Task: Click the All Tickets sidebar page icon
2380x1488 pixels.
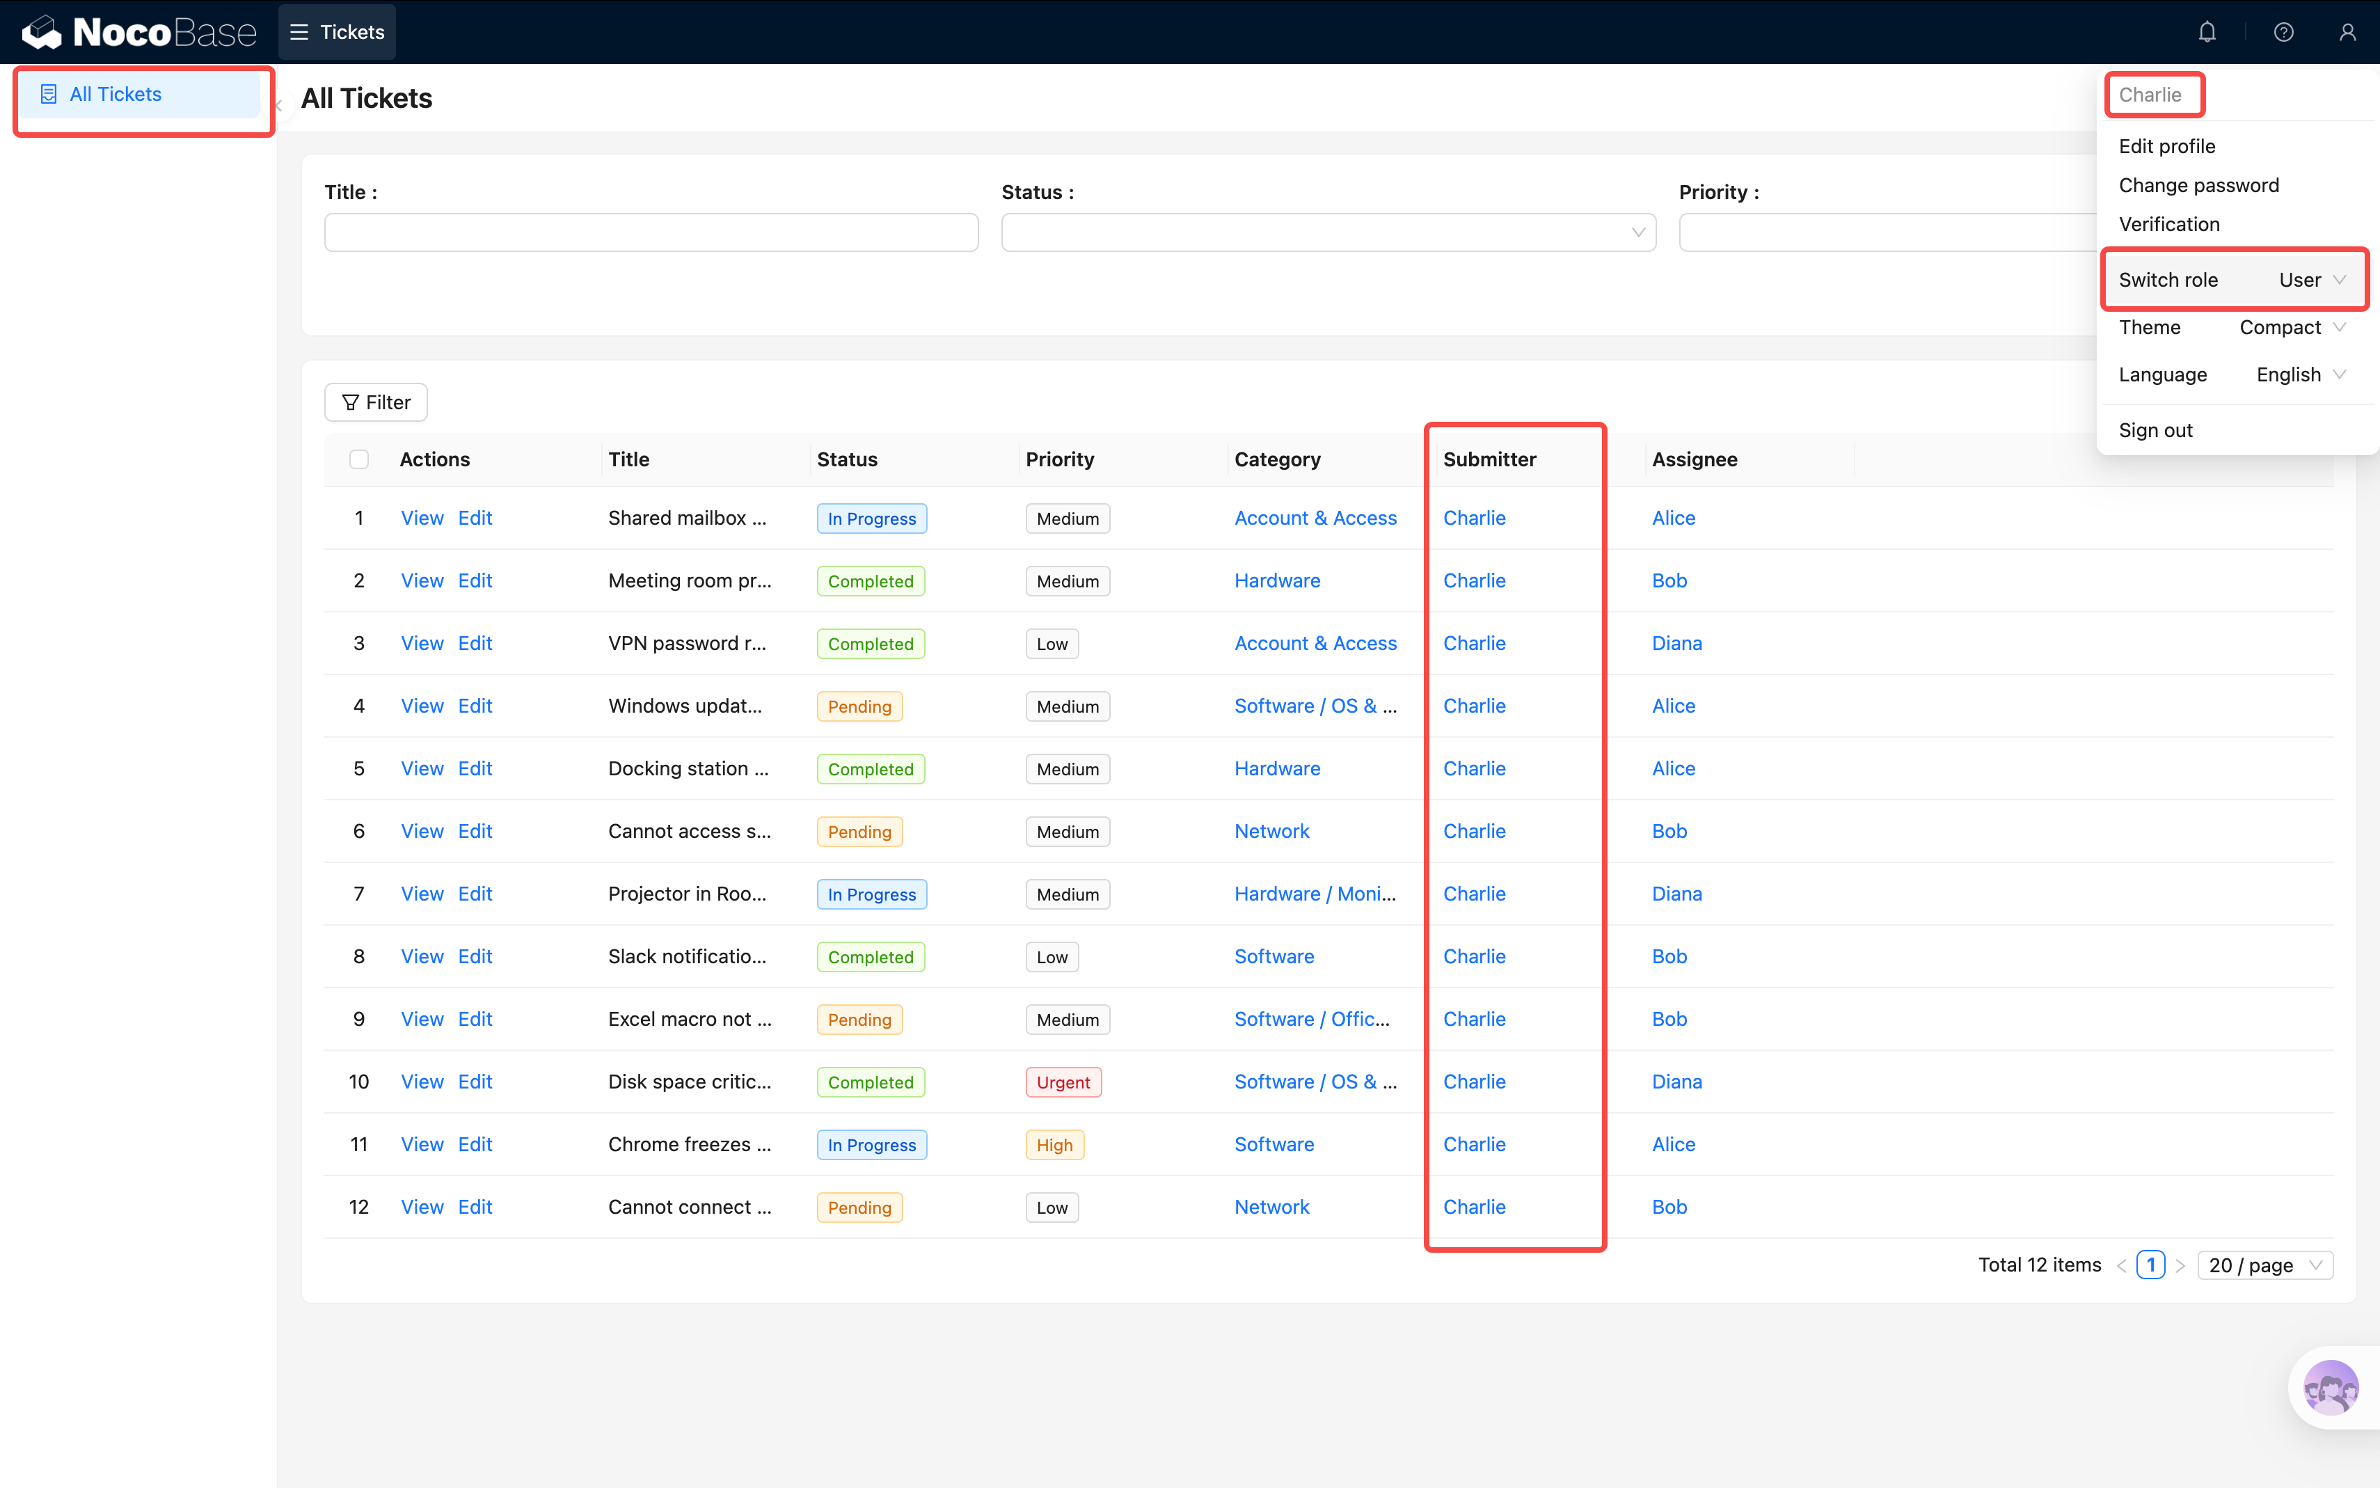Action: point(48,95)
